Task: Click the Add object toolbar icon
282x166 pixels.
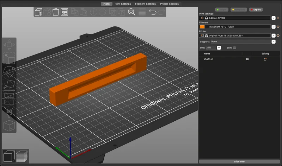Action: 38,12
